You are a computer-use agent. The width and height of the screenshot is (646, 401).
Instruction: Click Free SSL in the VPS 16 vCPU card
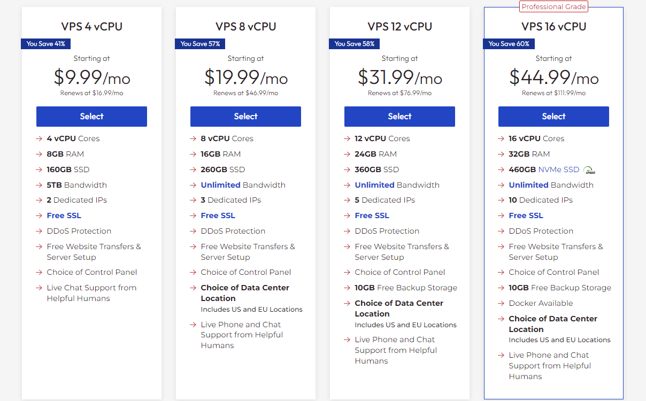pos(526,215)
